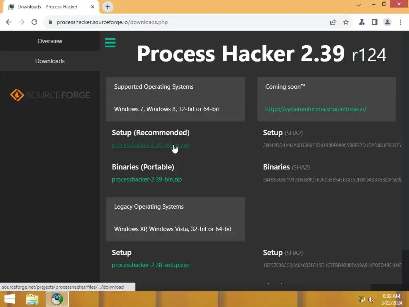Click the Binaries SHA2 hash starting 2AFB5303
Screen dimensions: 409x307
[x=333, y=180]
